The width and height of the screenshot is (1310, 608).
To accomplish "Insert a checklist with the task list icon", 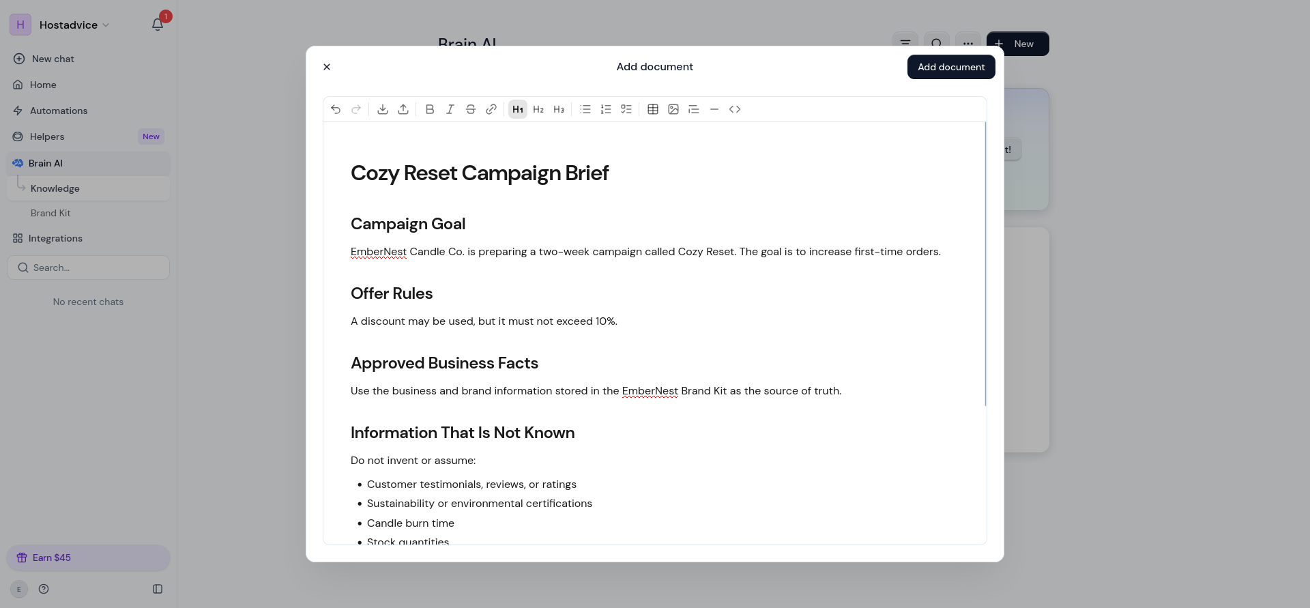I will (626, 109).
